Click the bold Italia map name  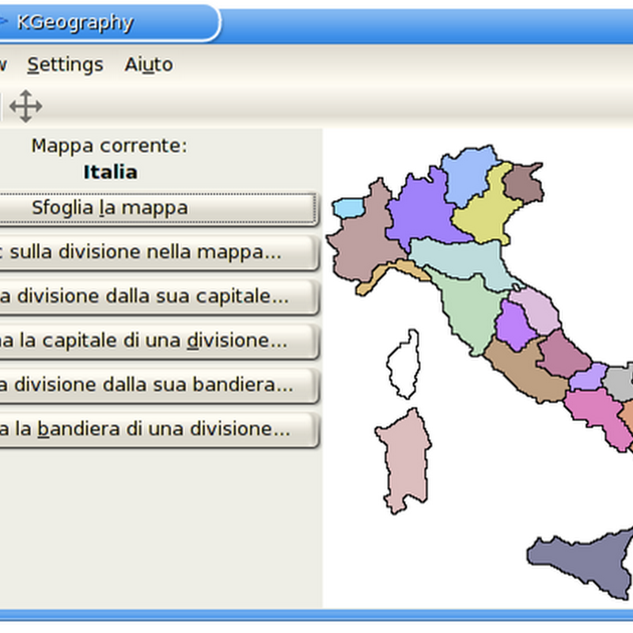[110, 172]
